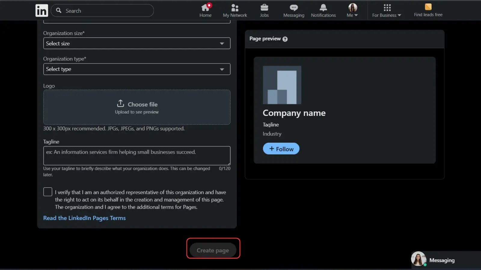The width and height of the screenshot is (481, 270).
Task: Click the Create page button
Action: click(x=213, y=250)
